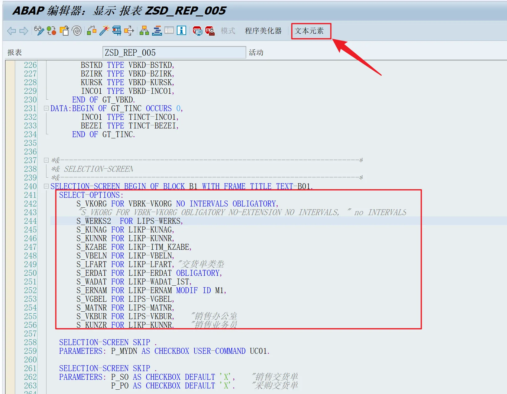Click the Forward arrow in the toolbar
Screen dimensions: 507x394
click(24, 31)
